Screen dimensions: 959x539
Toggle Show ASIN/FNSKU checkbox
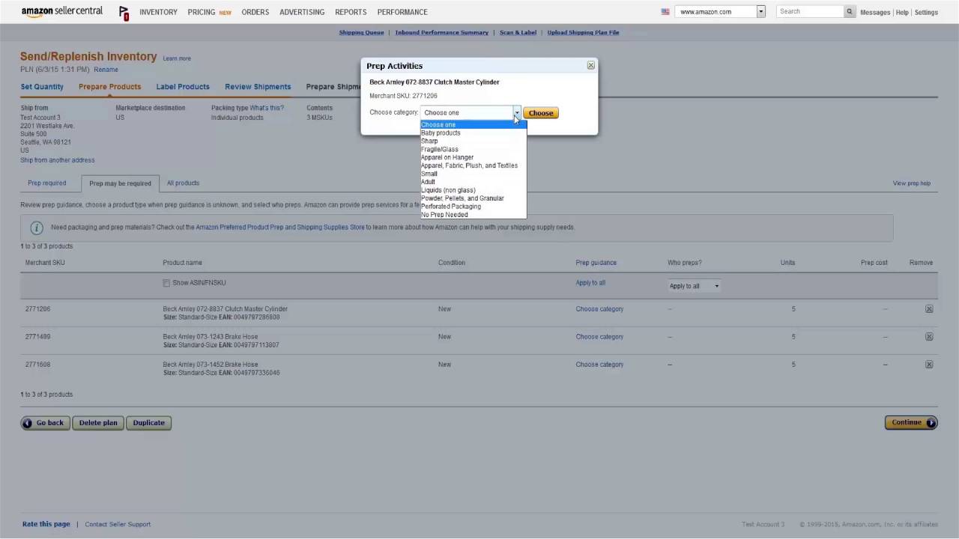tap(166, 284)
